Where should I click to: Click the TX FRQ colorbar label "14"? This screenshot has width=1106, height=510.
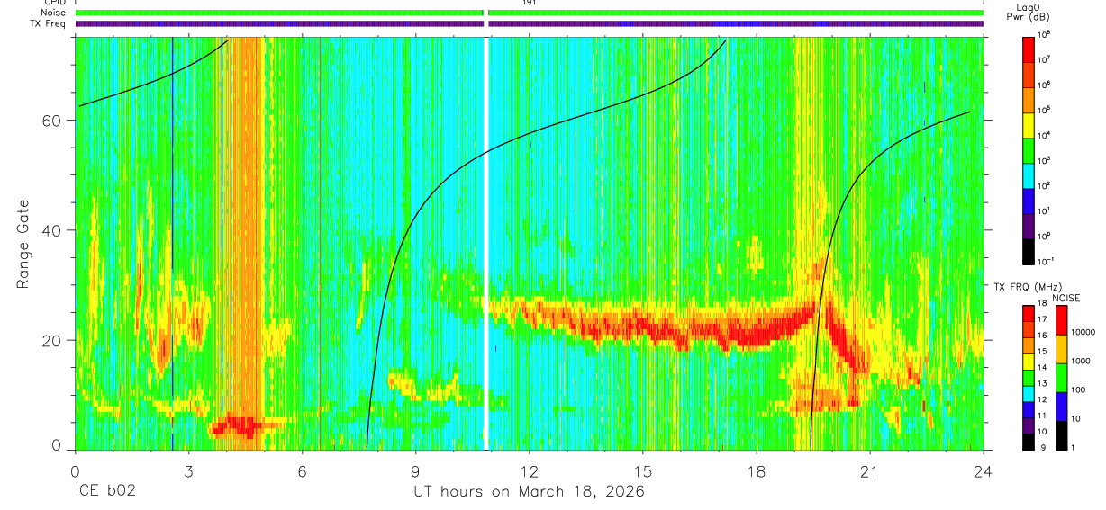coord(1041,367)
